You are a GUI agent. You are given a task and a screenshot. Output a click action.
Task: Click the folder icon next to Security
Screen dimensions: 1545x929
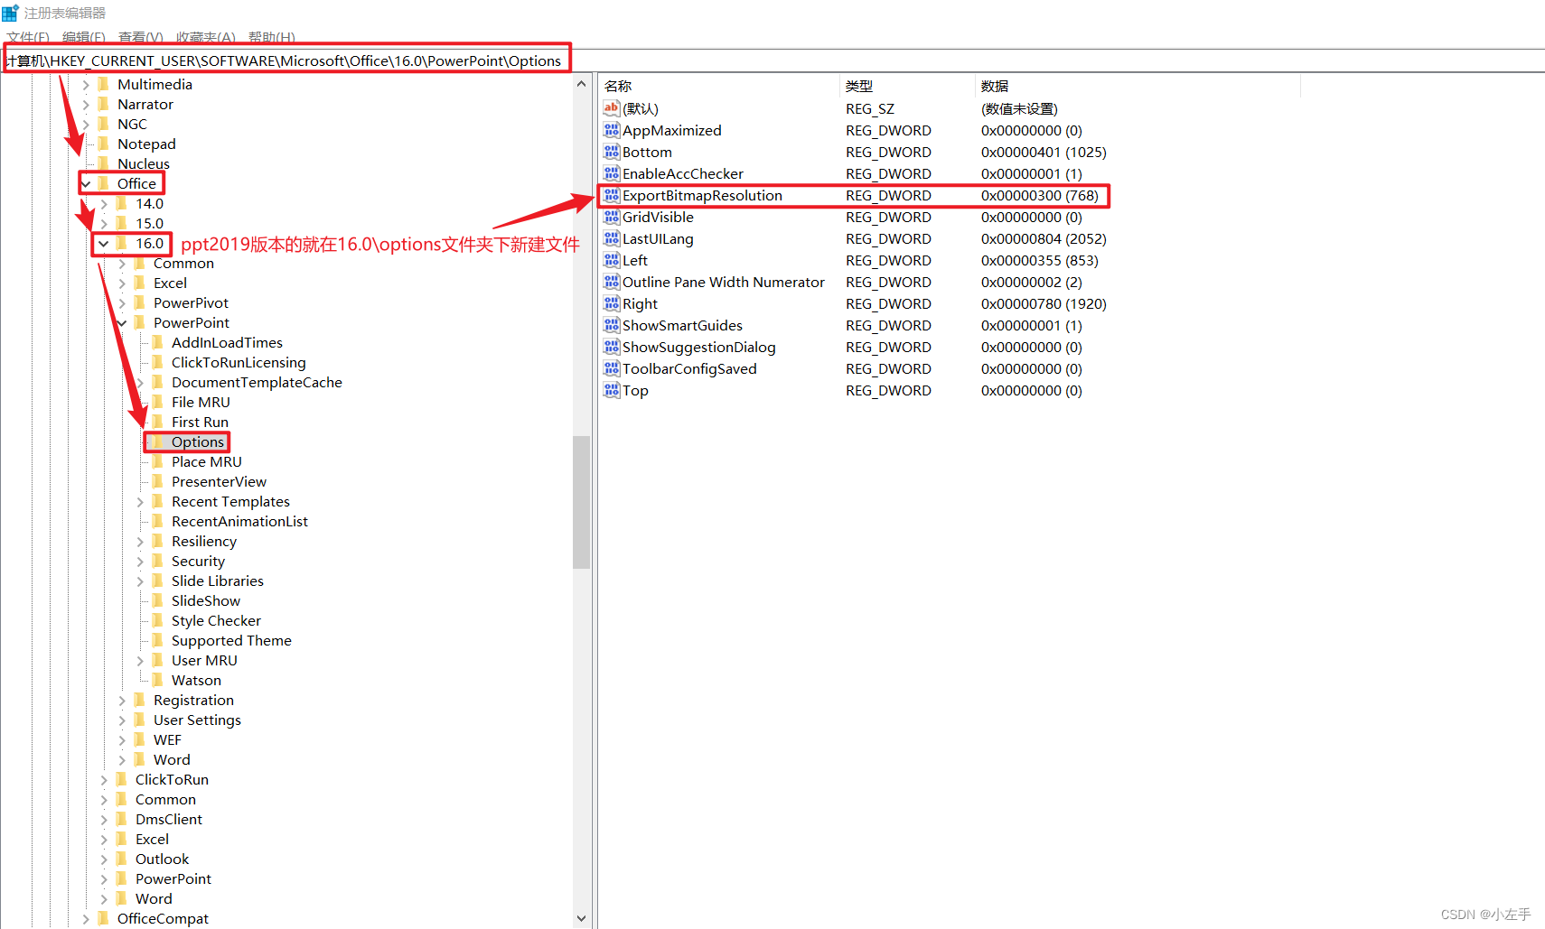coord(157,561)
